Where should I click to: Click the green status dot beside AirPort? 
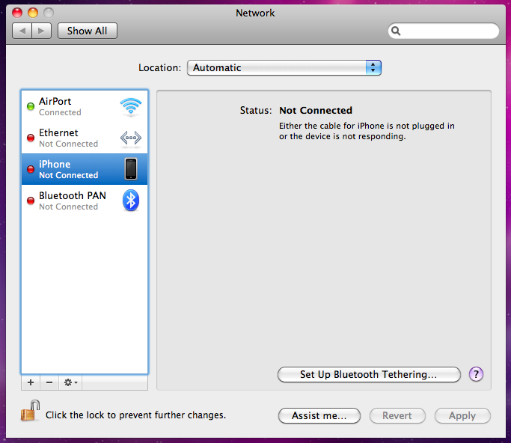(31, 106)
